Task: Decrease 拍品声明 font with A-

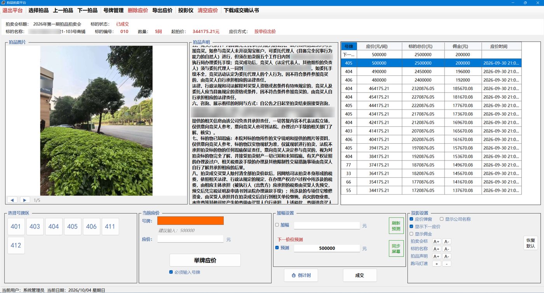Action: point(447,256)
